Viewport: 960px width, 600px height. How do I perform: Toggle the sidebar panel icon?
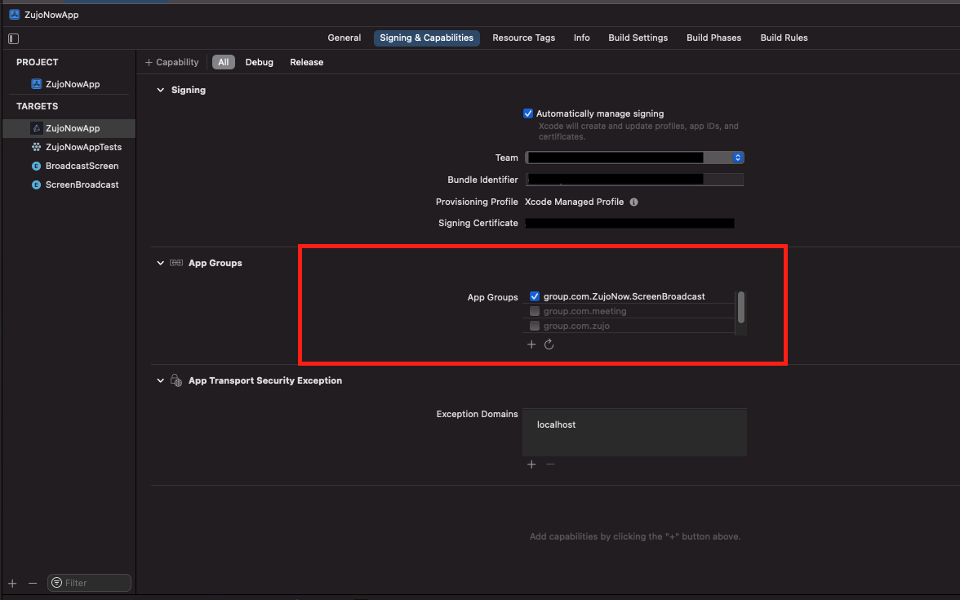[x=13, y=38]
